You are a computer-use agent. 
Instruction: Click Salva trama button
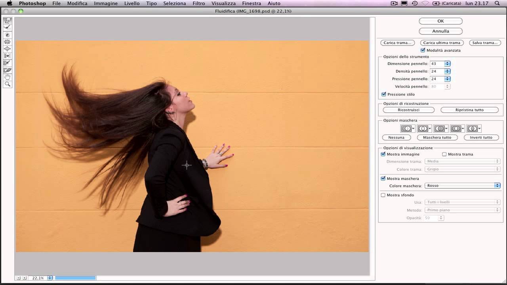click(x=485, y=43)
